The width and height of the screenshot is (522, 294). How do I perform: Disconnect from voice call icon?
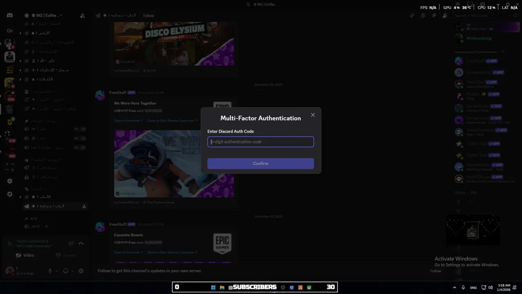click(81, 243)
